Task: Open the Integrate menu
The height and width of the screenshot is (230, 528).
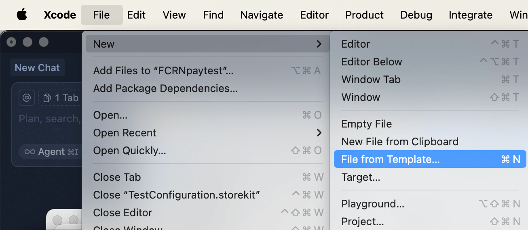Action: tap(471, 15)
